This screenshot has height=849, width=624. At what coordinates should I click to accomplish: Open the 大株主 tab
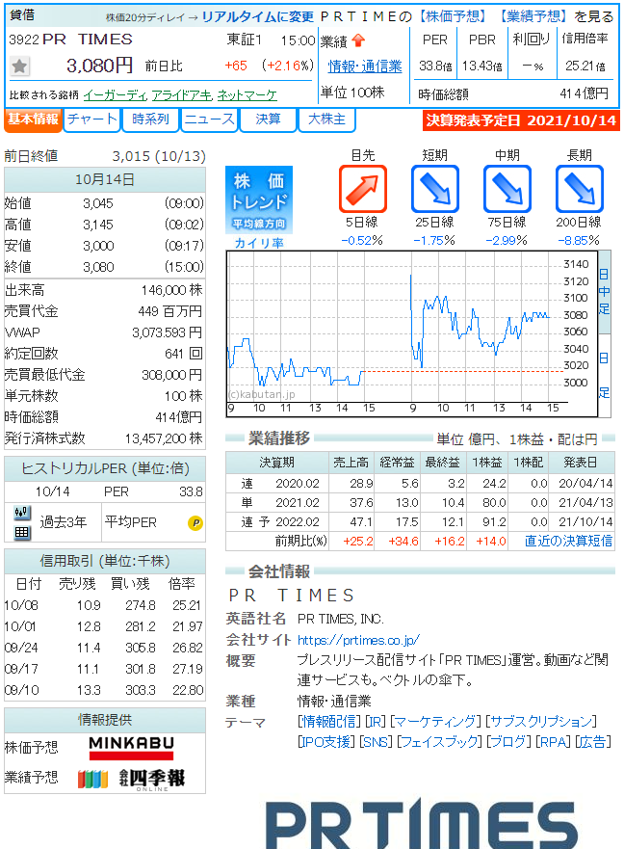[326, 119]
